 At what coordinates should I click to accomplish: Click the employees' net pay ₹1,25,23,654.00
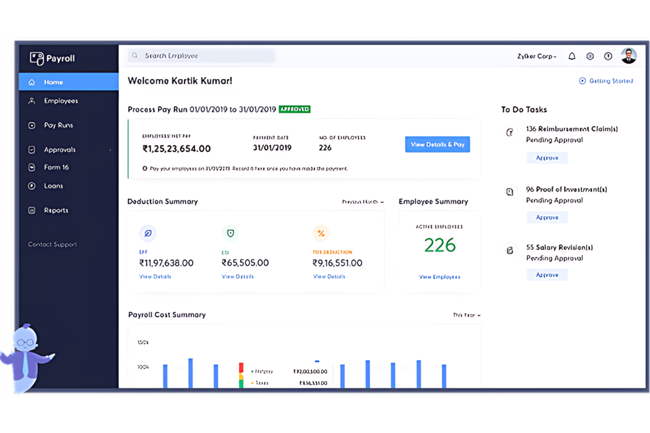point(177,149)
